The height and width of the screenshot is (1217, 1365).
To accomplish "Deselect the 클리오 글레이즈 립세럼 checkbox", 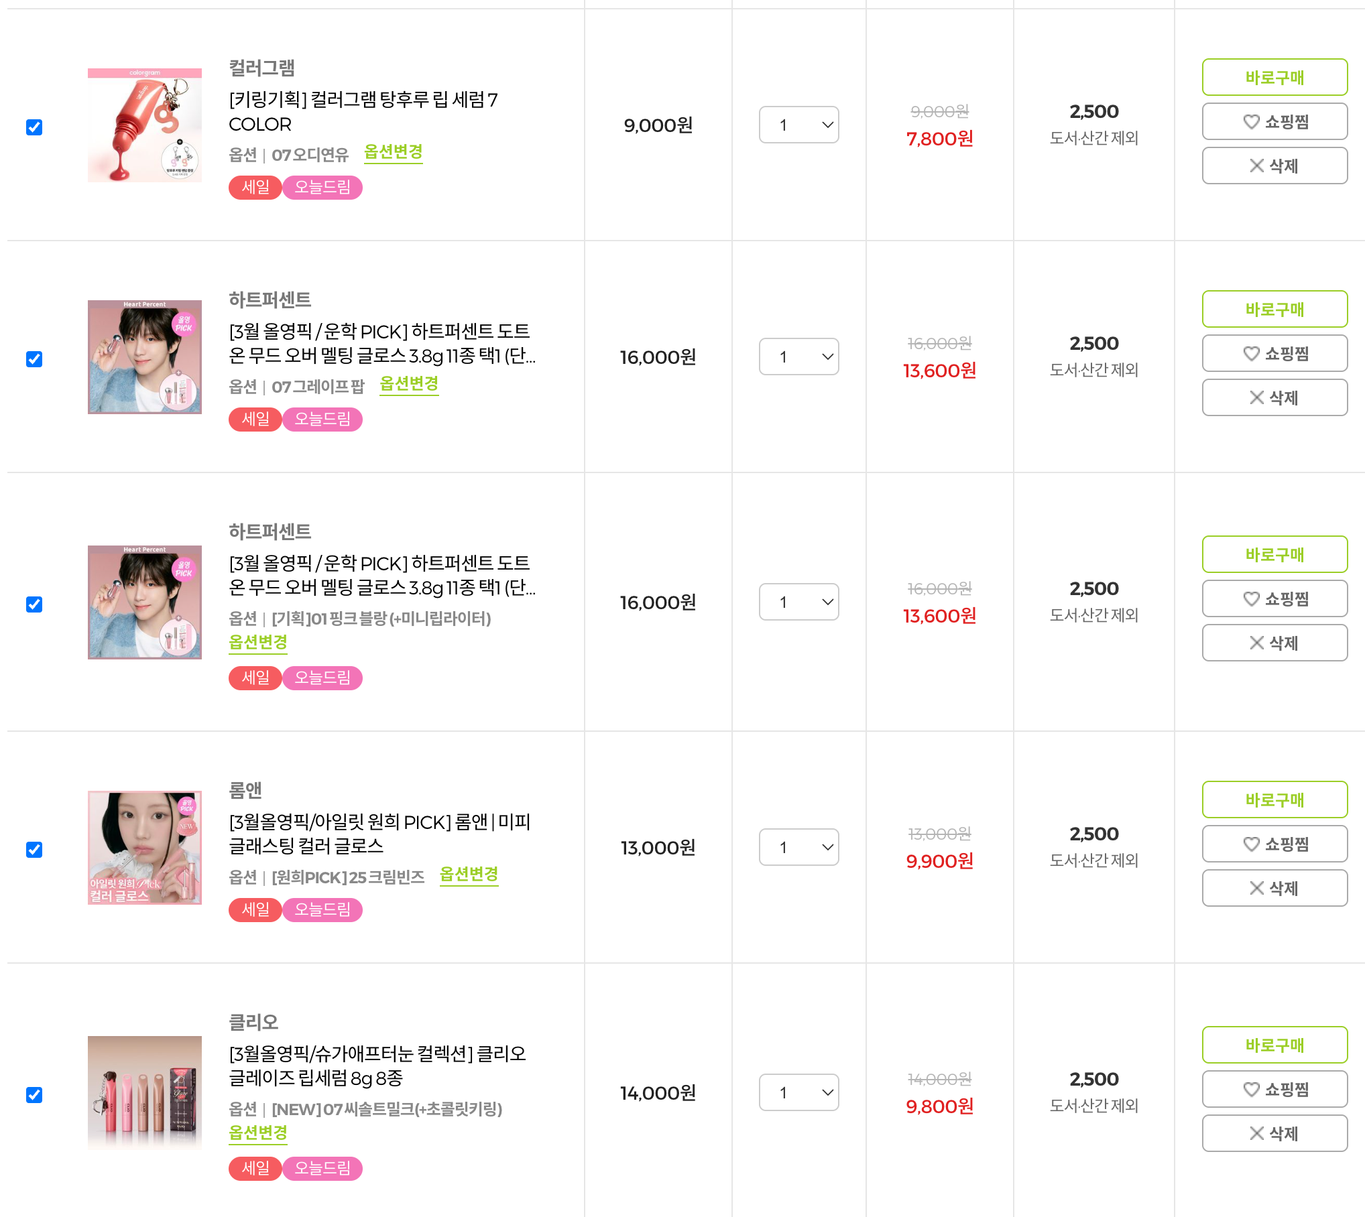I will pyautogui.click(x=34, y=1095).
